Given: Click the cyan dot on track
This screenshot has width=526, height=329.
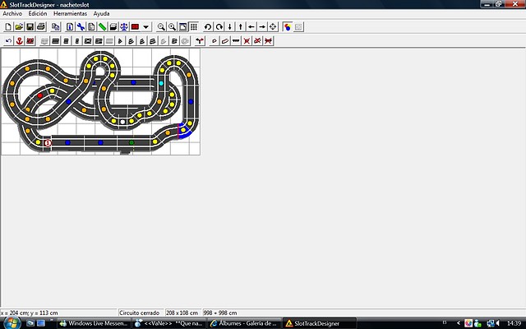Looking at the screenshot, I should click(161, 83).
